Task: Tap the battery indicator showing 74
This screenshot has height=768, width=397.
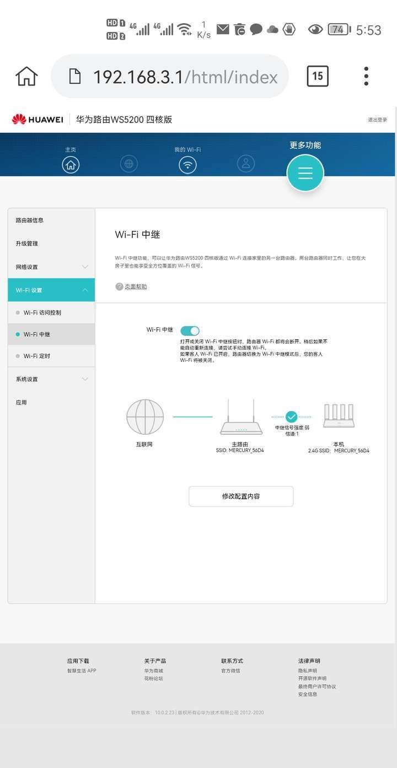Action: click(x=339, y=29)
